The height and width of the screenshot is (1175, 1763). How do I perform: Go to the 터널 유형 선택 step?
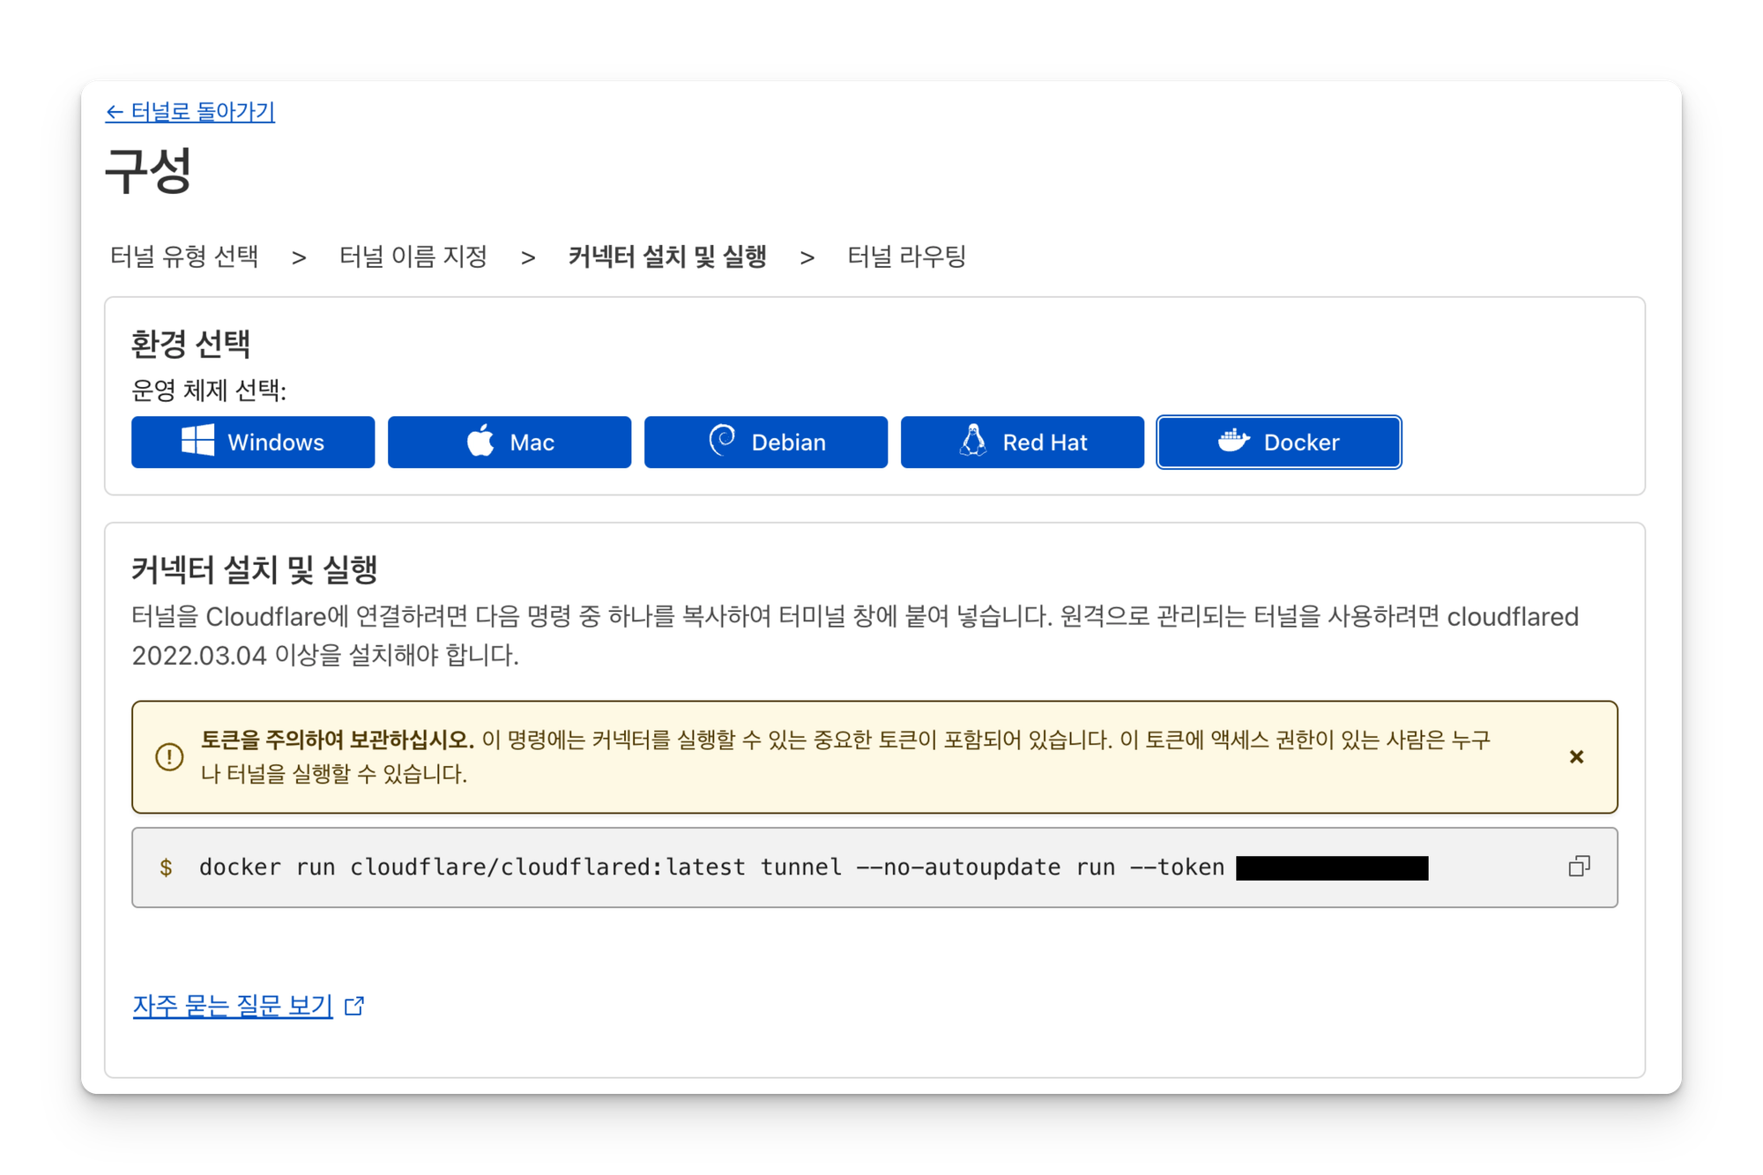pos(184,257)
